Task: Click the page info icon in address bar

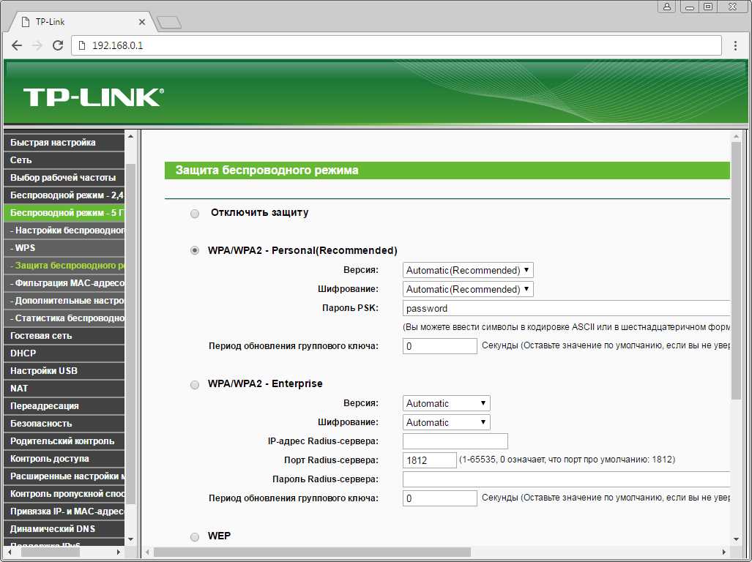Action: coord(82,45)
